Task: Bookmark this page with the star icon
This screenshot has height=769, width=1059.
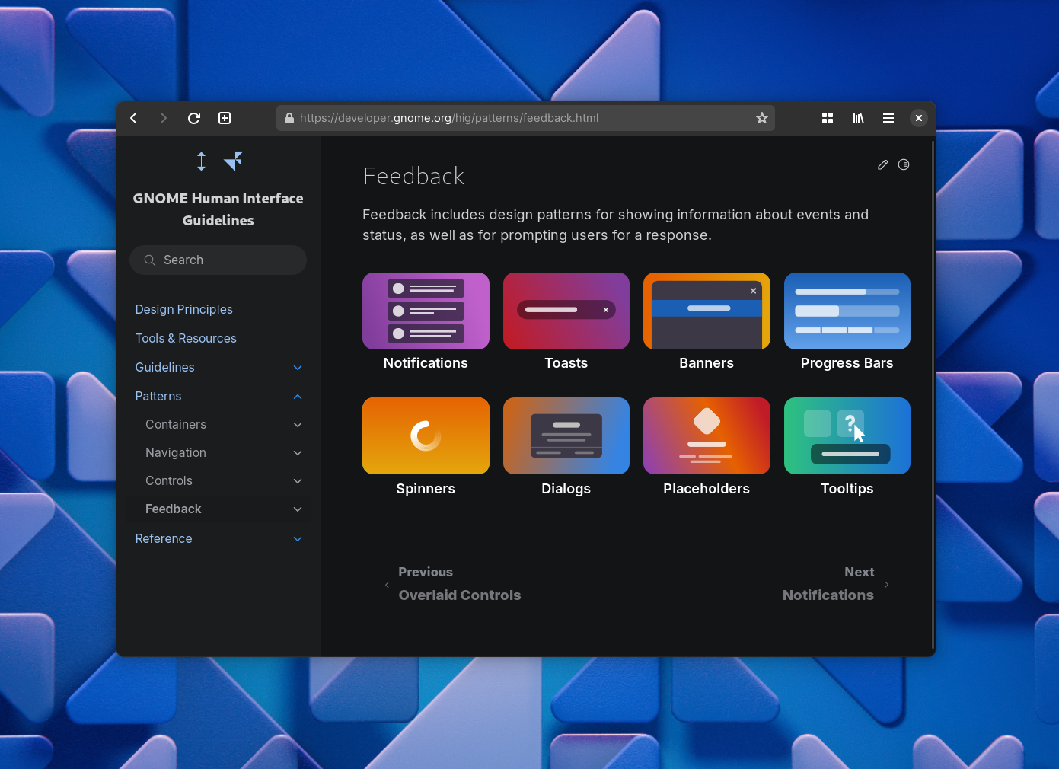Action: pyautogui.click(x=761, y=118)
